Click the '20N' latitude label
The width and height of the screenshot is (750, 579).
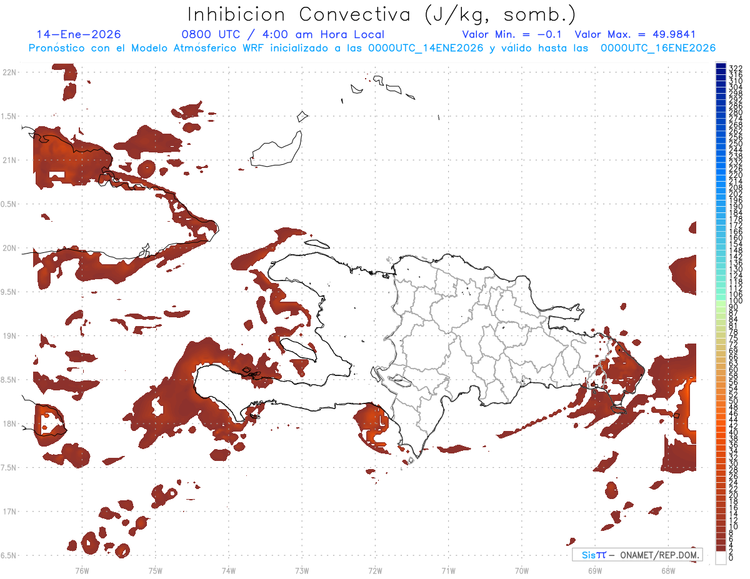[x=9, y=248]
